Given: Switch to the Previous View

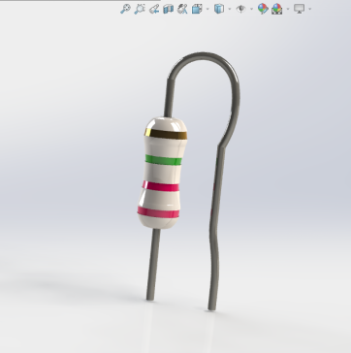Looking at the screenshot, I should [x=154, y=9].
